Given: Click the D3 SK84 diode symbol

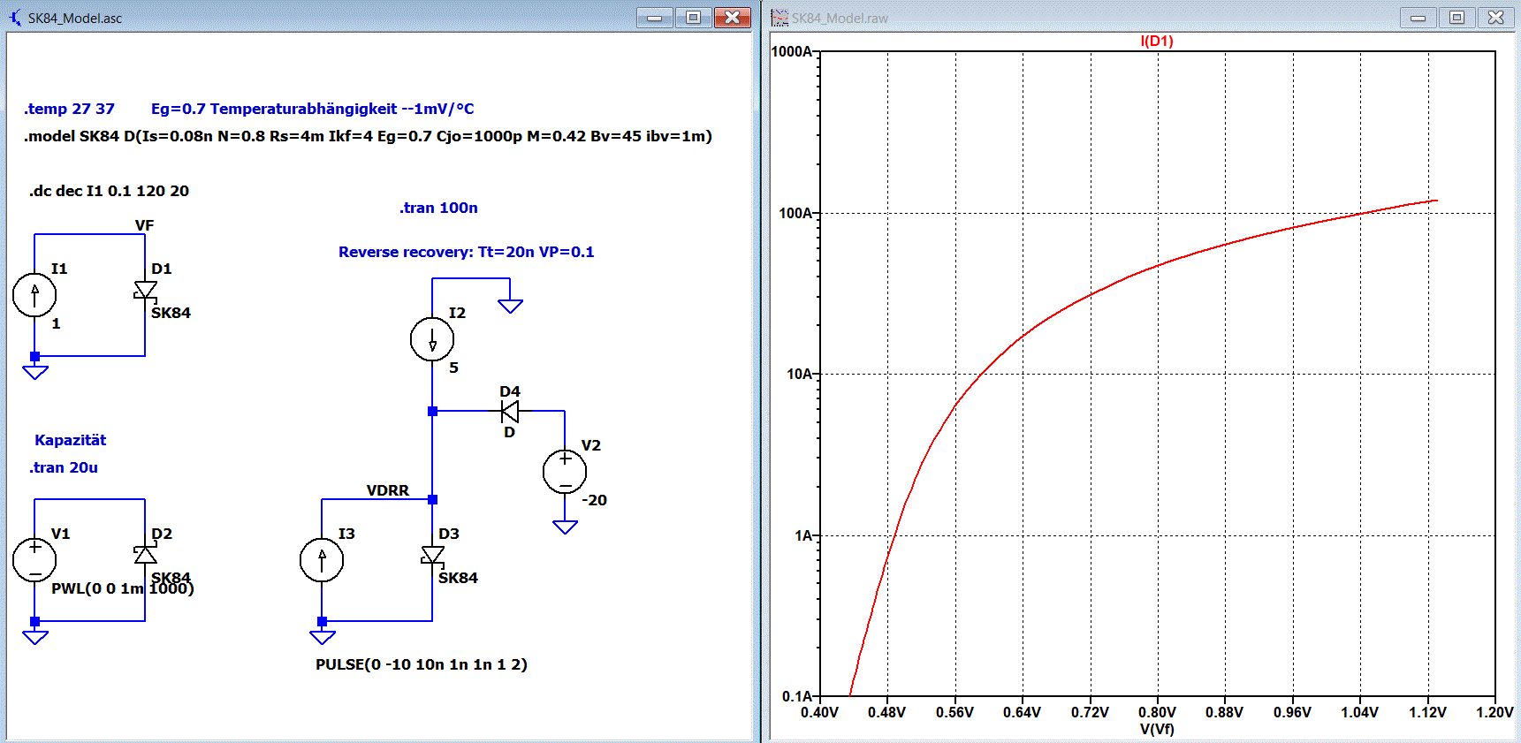Looking at the screenshot, I should [432, 555].
